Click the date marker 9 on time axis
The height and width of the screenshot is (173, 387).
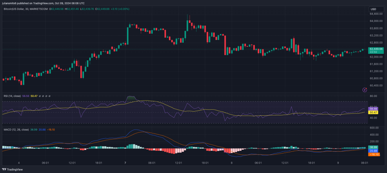click(x=337, y=163)
